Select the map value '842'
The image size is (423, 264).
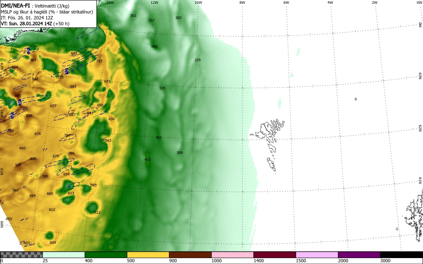35,79
